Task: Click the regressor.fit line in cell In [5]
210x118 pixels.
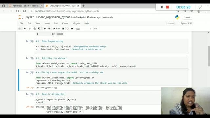Action: coord(81,83)
